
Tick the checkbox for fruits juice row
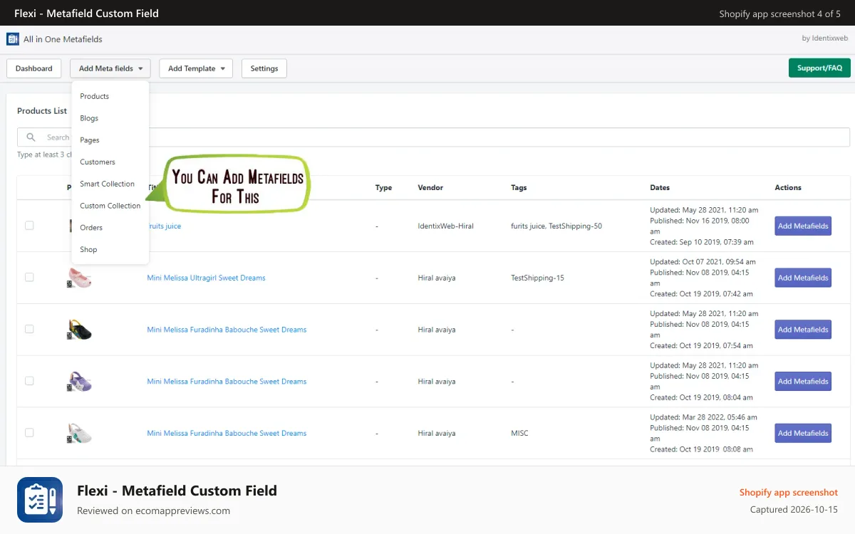[29, 226]
